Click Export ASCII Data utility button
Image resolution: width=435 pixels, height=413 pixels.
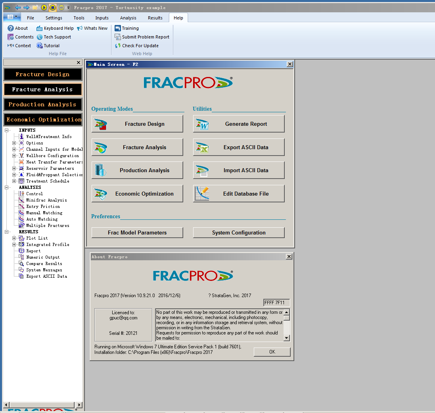point(239,147)
